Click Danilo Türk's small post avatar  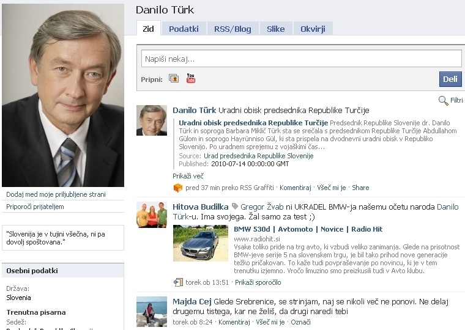[152, 120]
